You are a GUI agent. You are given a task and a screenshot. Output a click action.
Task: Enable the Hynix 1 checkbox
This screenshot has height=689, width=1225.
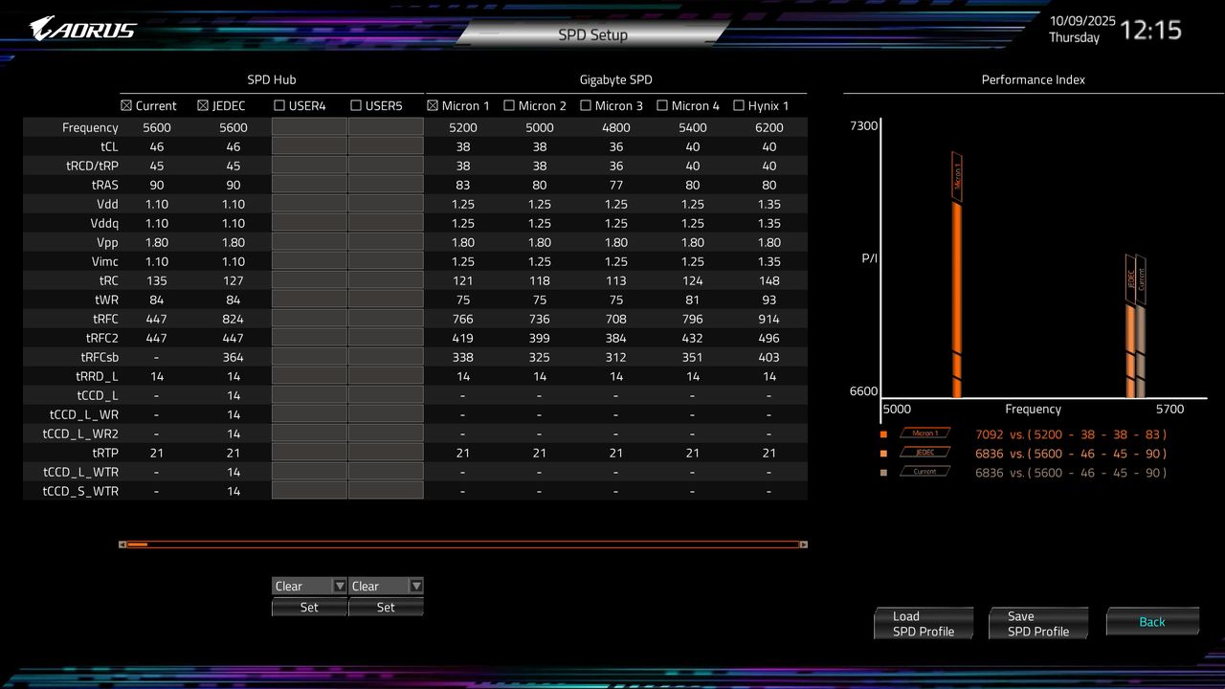tap(738, 105)
